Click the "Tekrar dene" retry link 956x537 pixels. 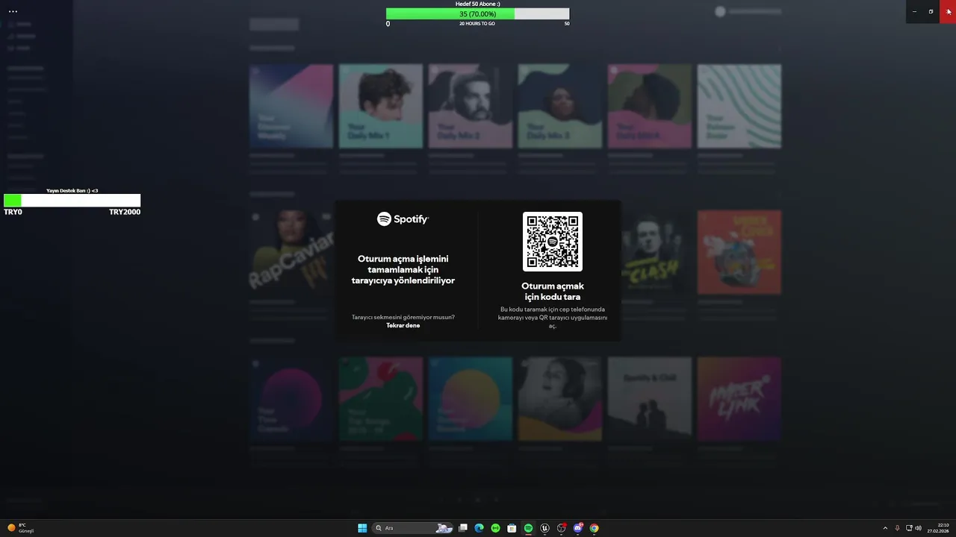(x=403, y=325)
